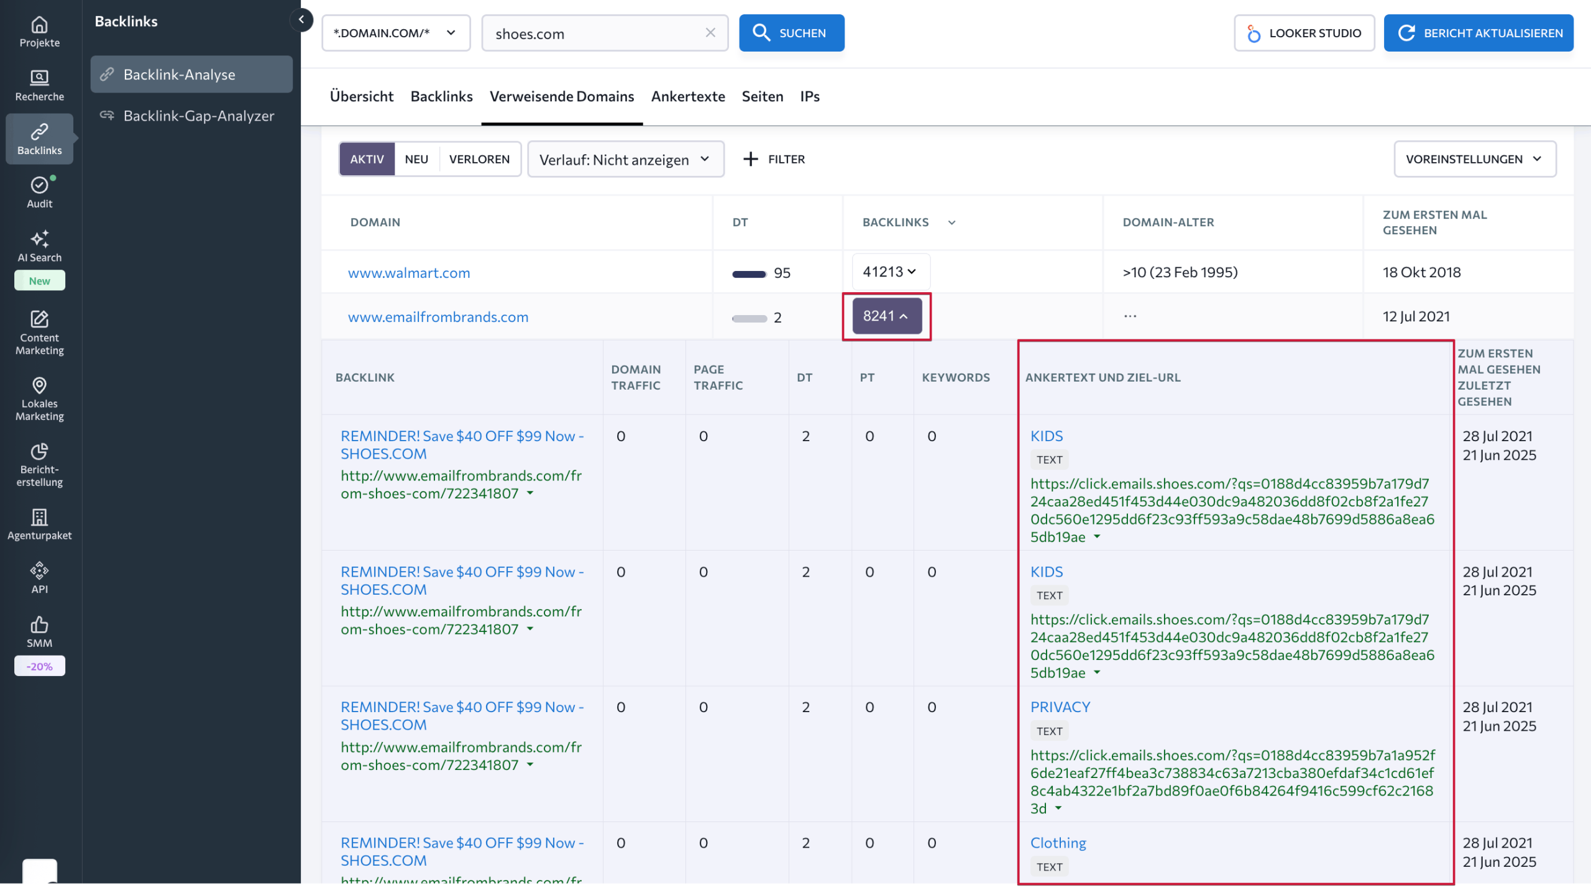Expand the VOREINSTELLUNGEN dropdown
The width and height of the screenshot is (1591, 888).
(1475, 159)
